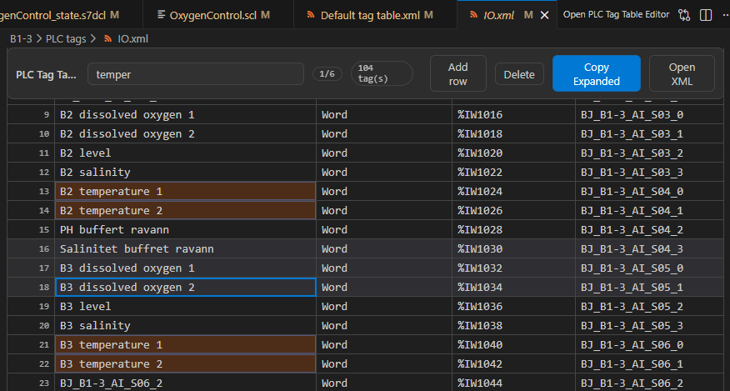This screenshot has height=391, width=730.
Task: Click the Delete button
Action: pos(519,74)
